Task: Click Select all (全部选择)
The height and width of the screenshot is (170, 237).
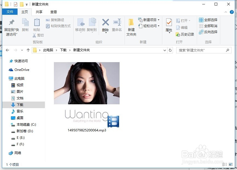Action: coord(208,20)
